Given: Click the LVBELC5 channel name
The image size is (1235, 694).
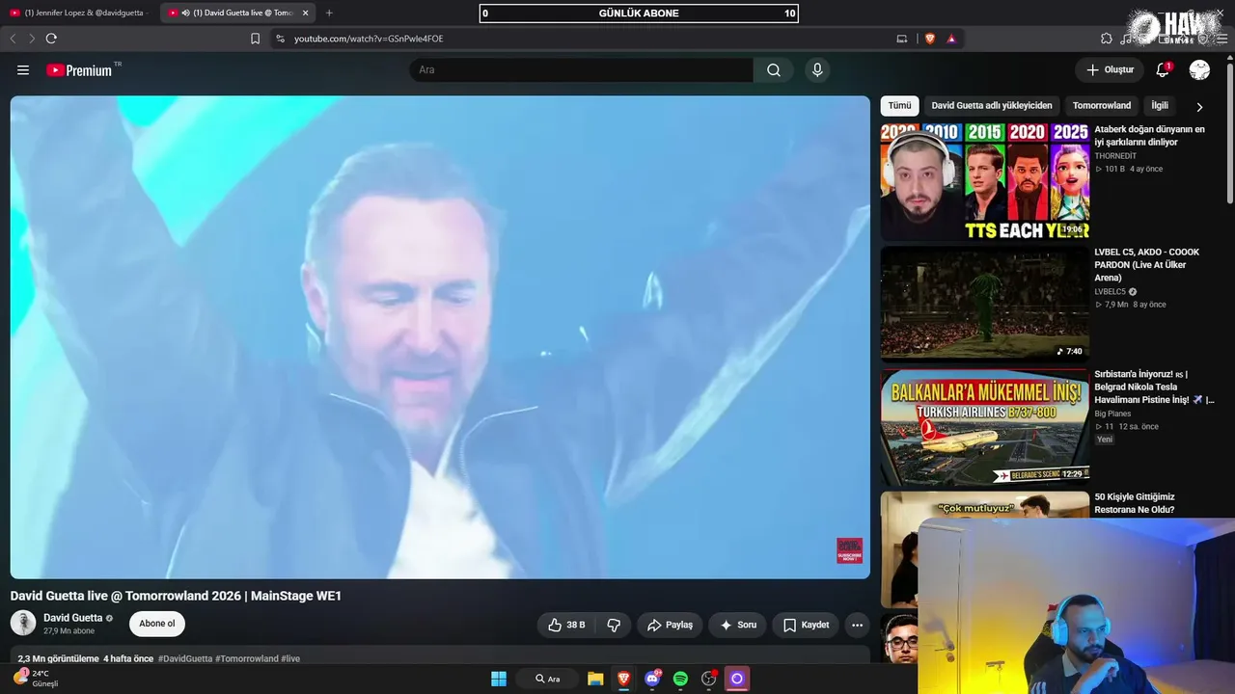Looking at the screenshot, I should 1110,291.
